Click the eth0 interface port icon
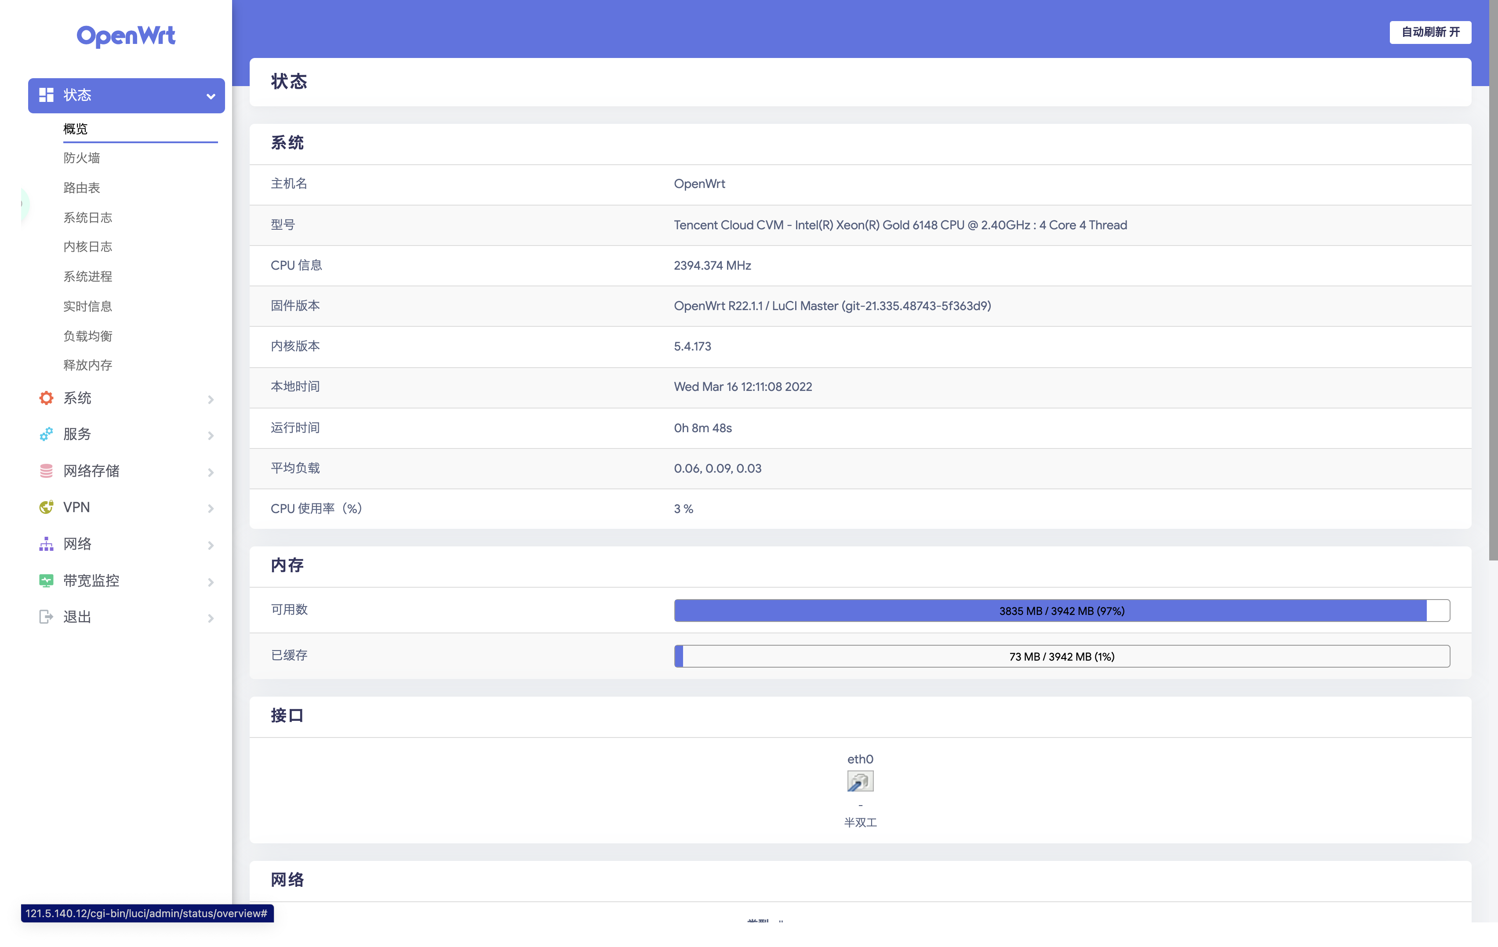This screenshot has height=947, width=1498. tap(860, 781)
